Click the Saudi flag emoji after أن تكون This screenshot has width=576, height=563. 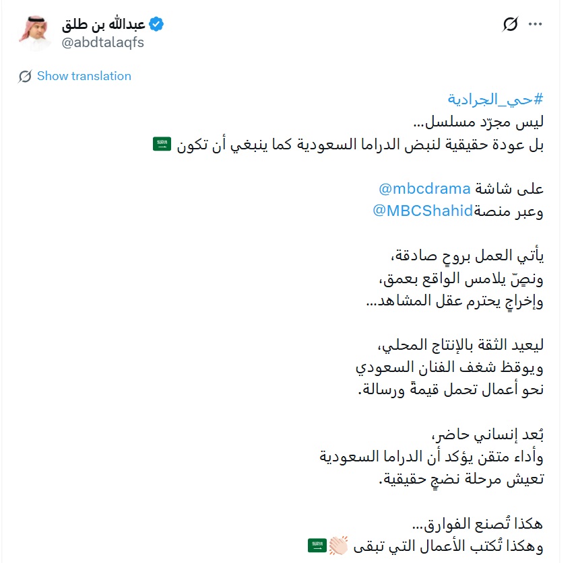coord(160,143)
